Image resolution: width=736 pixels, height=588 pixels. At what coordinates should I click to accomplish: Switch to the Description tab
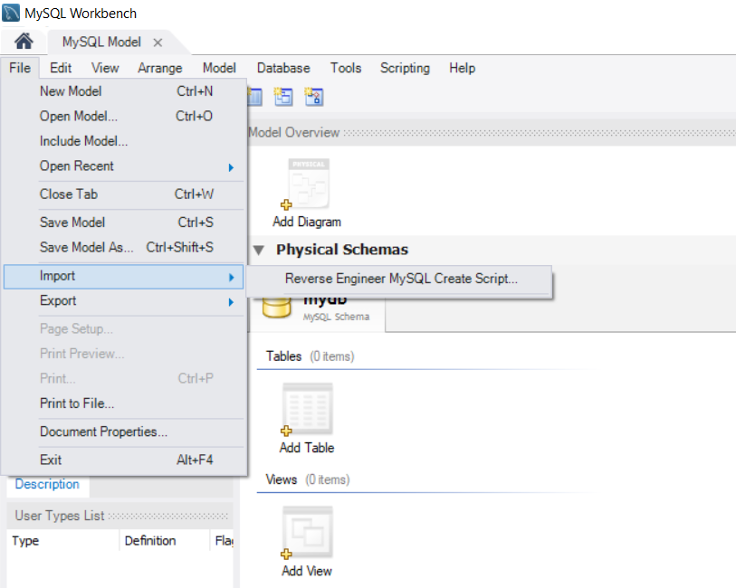(47, 484)
